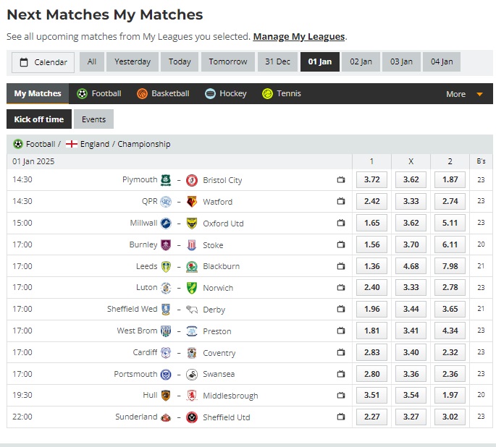
Task: Click the Watford club crest
Action: point(192,202)
